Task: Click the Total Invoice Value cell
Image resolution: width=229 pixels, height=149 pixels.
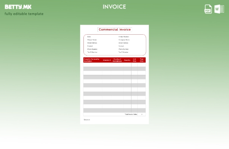Action: (x=141, y=114)
